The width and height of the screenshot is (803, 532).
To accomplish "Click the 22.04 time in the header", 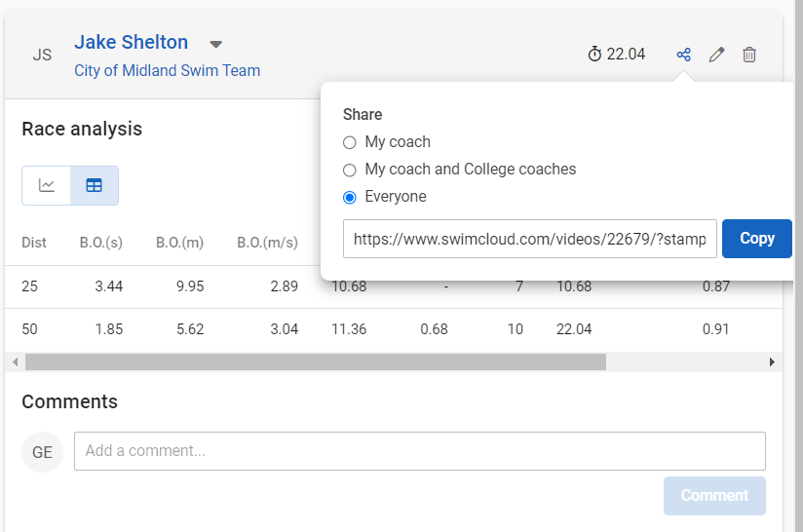I will pos(626,54).
